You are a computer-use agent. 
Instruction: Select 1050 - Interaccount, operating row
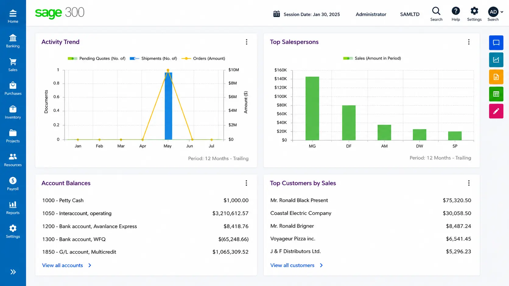(x=145, y=213)
